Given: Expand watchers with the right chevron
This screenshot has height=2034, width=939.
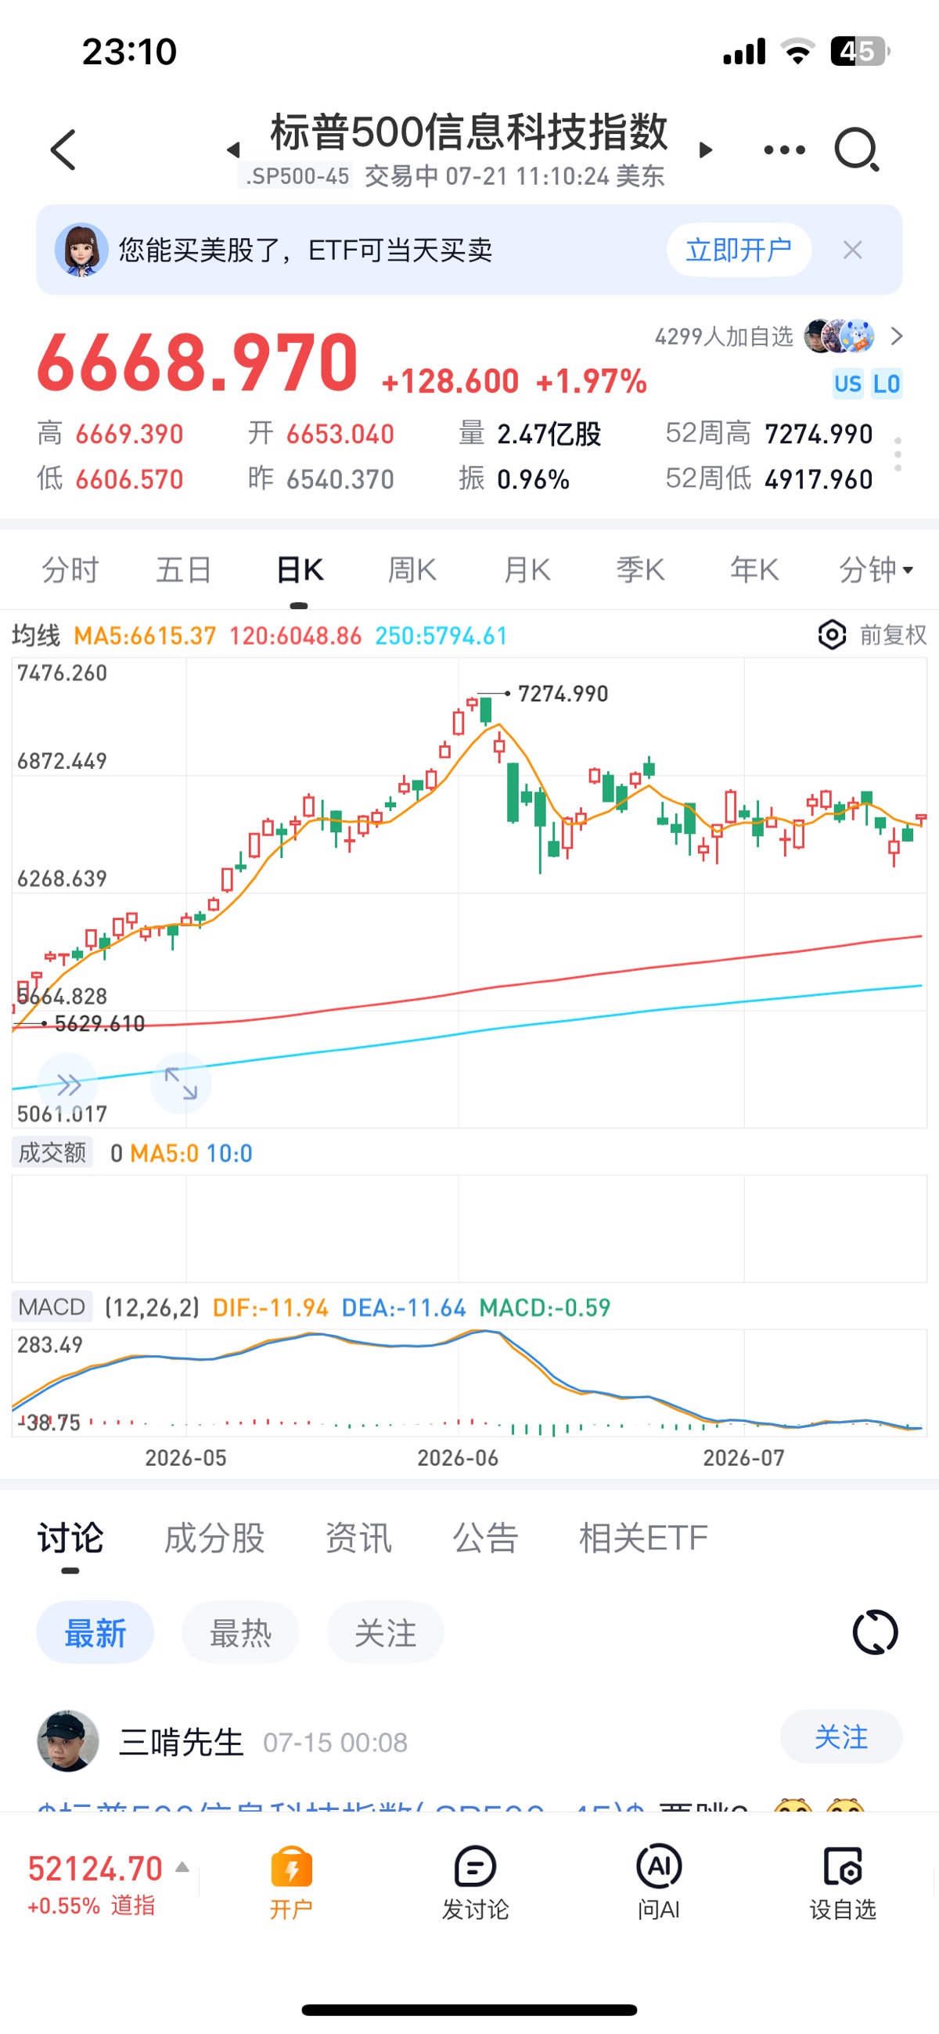Looking at the screenshot, I should click(896, 337).
